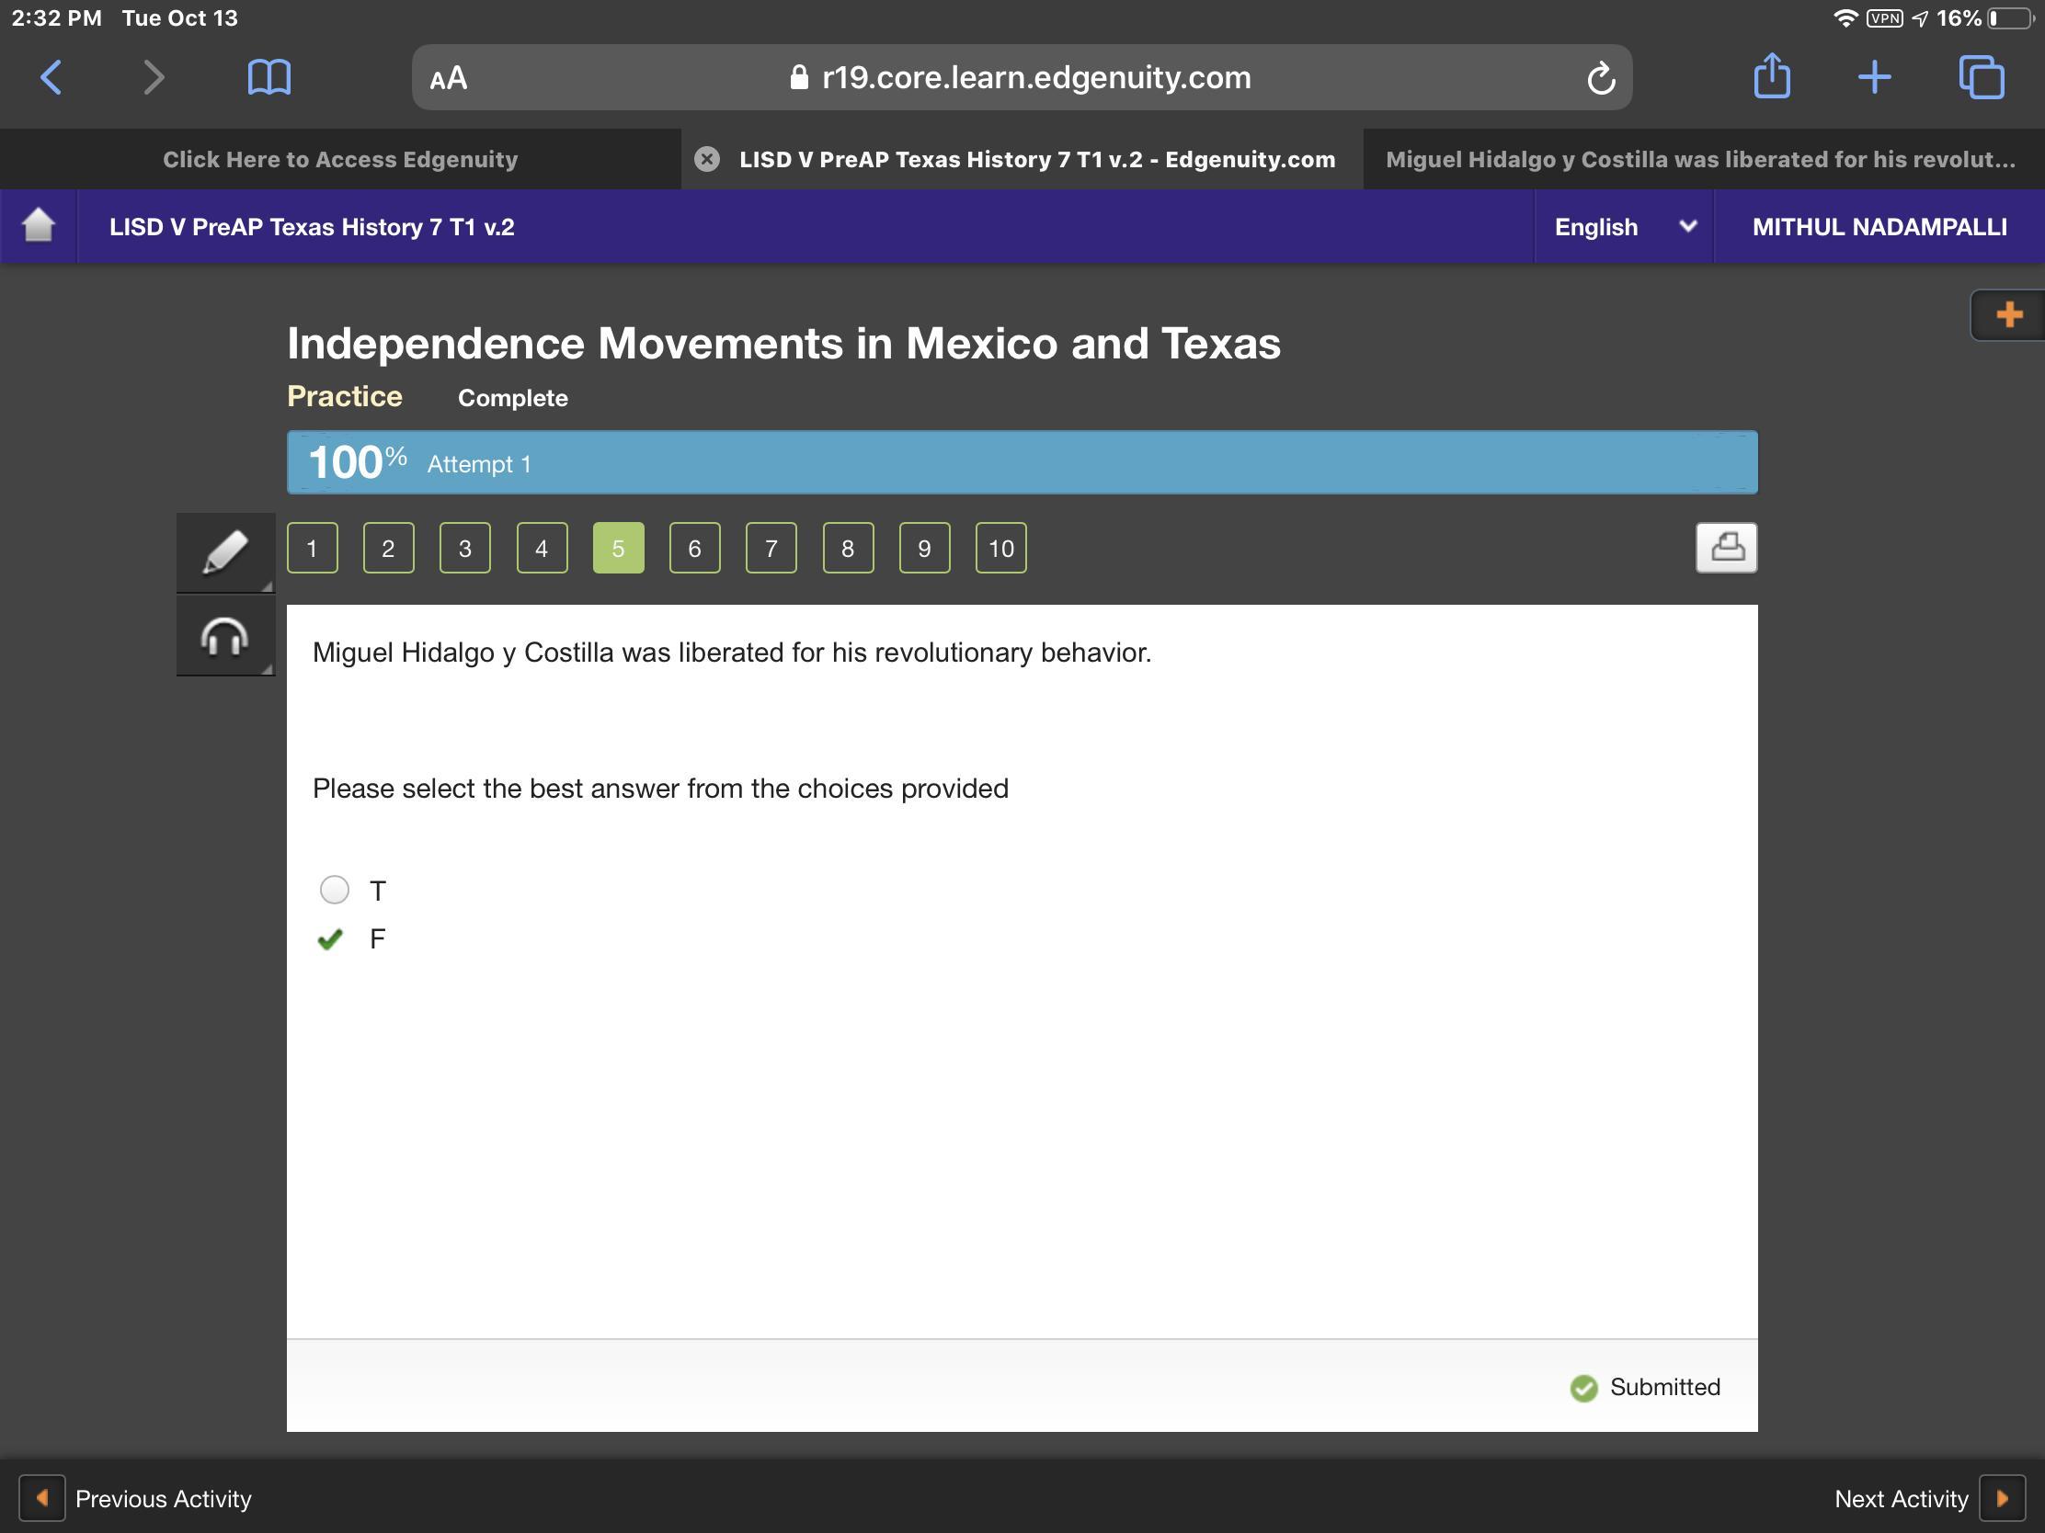The height and width of the screenshot is (1533, 2045).
Task: Open the AA reader text-size menu
Action: click(x=449, y=78)
